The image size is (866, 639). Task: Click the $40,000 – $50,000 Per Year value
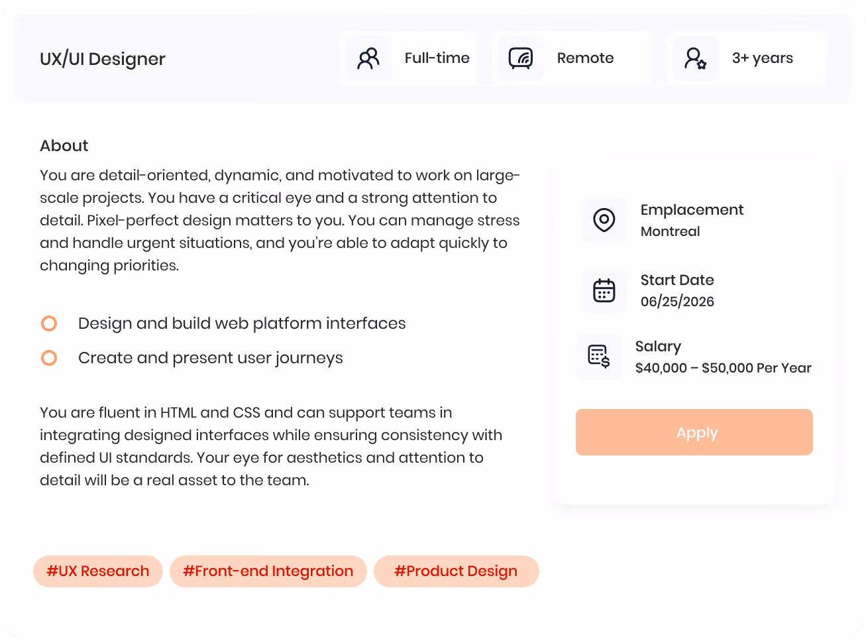[724, 368]
